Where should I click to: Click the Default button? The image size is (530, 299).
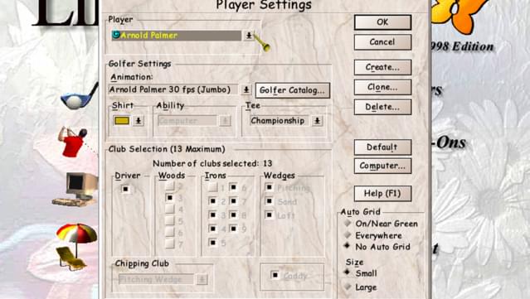(382, 147)
